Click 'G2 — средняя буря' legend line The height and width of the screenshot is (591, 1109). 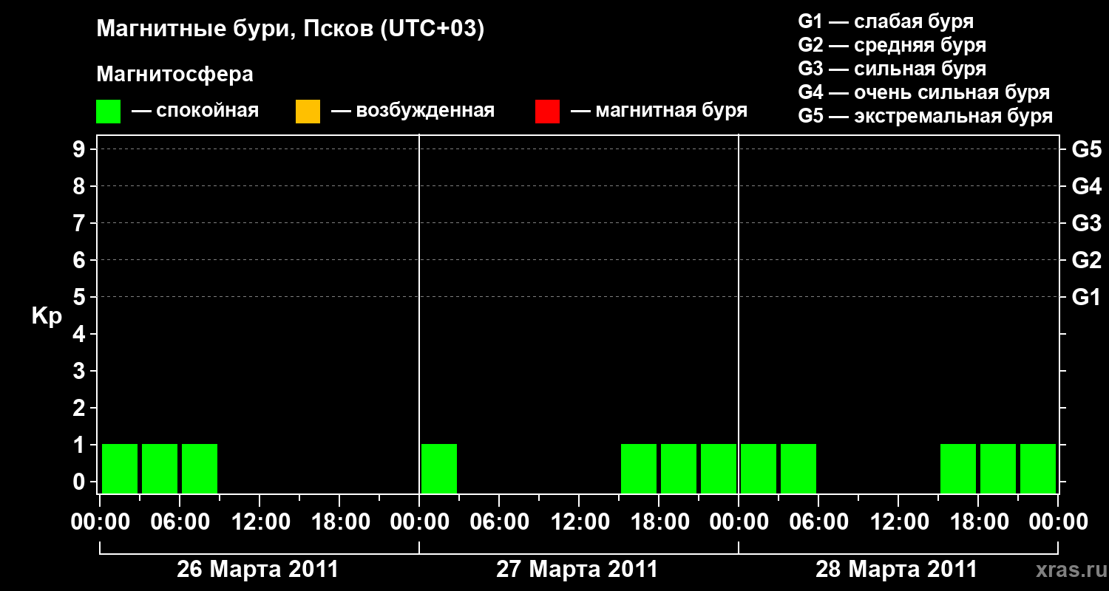[892, 45]
